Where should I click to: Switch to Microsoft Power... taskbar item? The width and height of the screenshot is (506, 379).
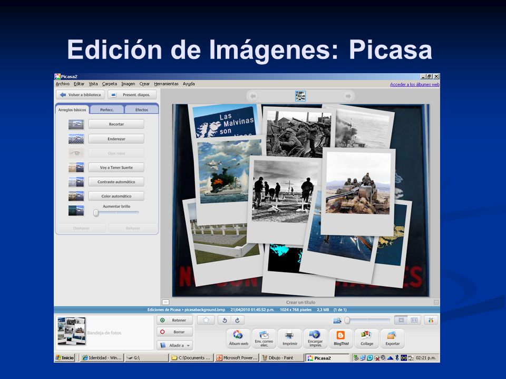237,358
